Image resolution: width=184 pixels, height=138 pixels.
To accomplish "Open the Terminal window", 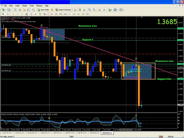I will click(x=29, y=10).
